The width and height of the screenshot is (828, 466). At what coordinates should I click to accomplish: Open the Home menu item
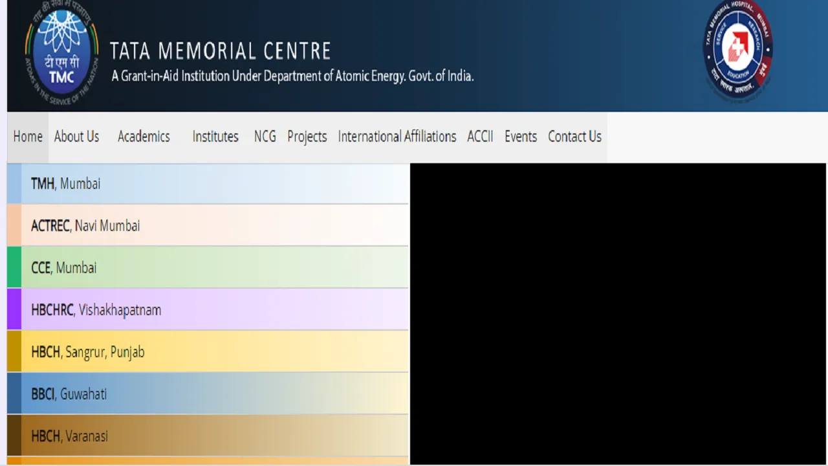point(28,137)
